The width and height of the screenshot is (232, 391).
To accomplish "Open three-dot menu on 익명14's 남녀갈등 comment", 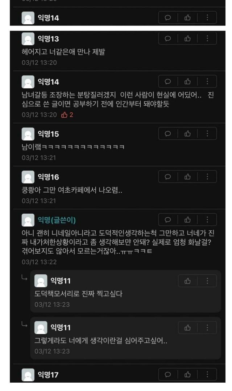I will tap(207, 81).
